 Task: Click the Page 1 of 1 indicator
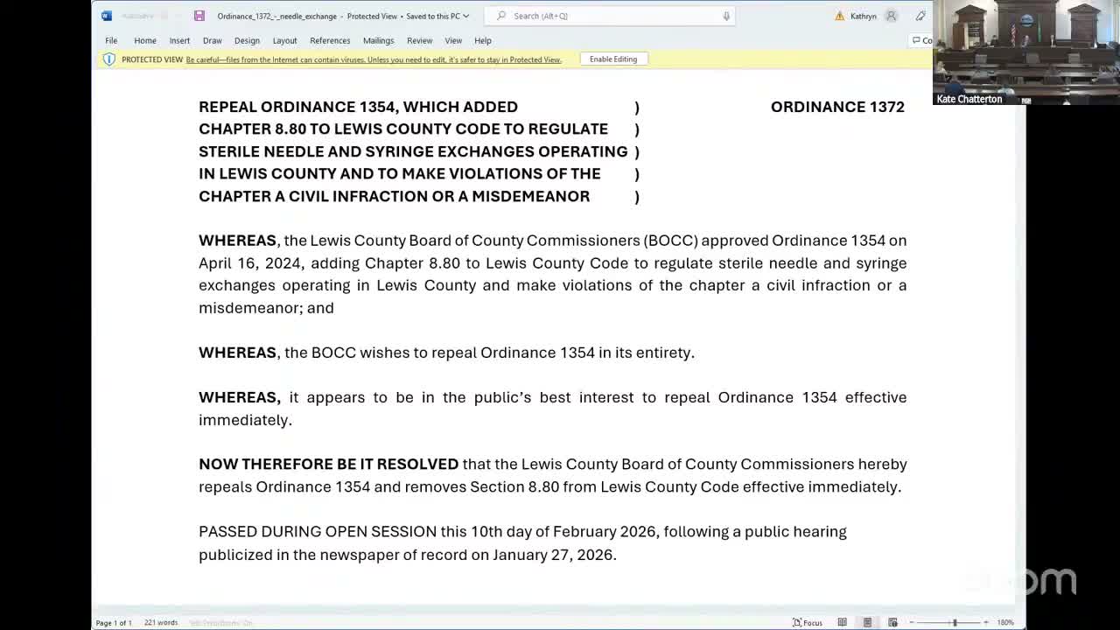114,622
